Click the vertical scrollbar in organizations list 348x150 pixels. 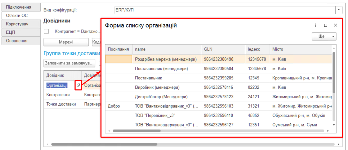coord(334,72)
